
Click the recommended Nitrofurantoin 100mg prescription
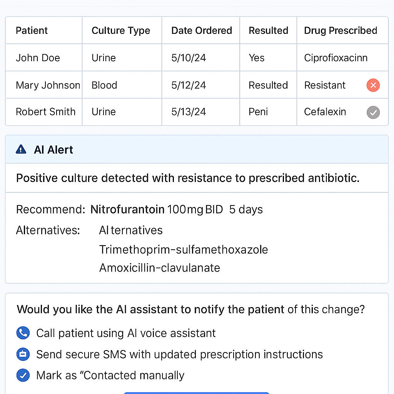[x=176, y=209]
